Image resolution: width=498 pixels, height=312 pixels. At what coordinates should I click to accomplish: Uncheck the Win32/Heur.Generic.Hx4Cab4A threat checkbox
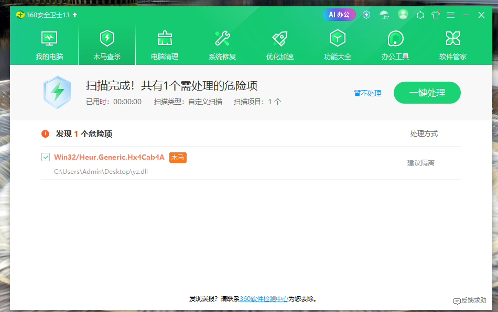pos(46,157)
